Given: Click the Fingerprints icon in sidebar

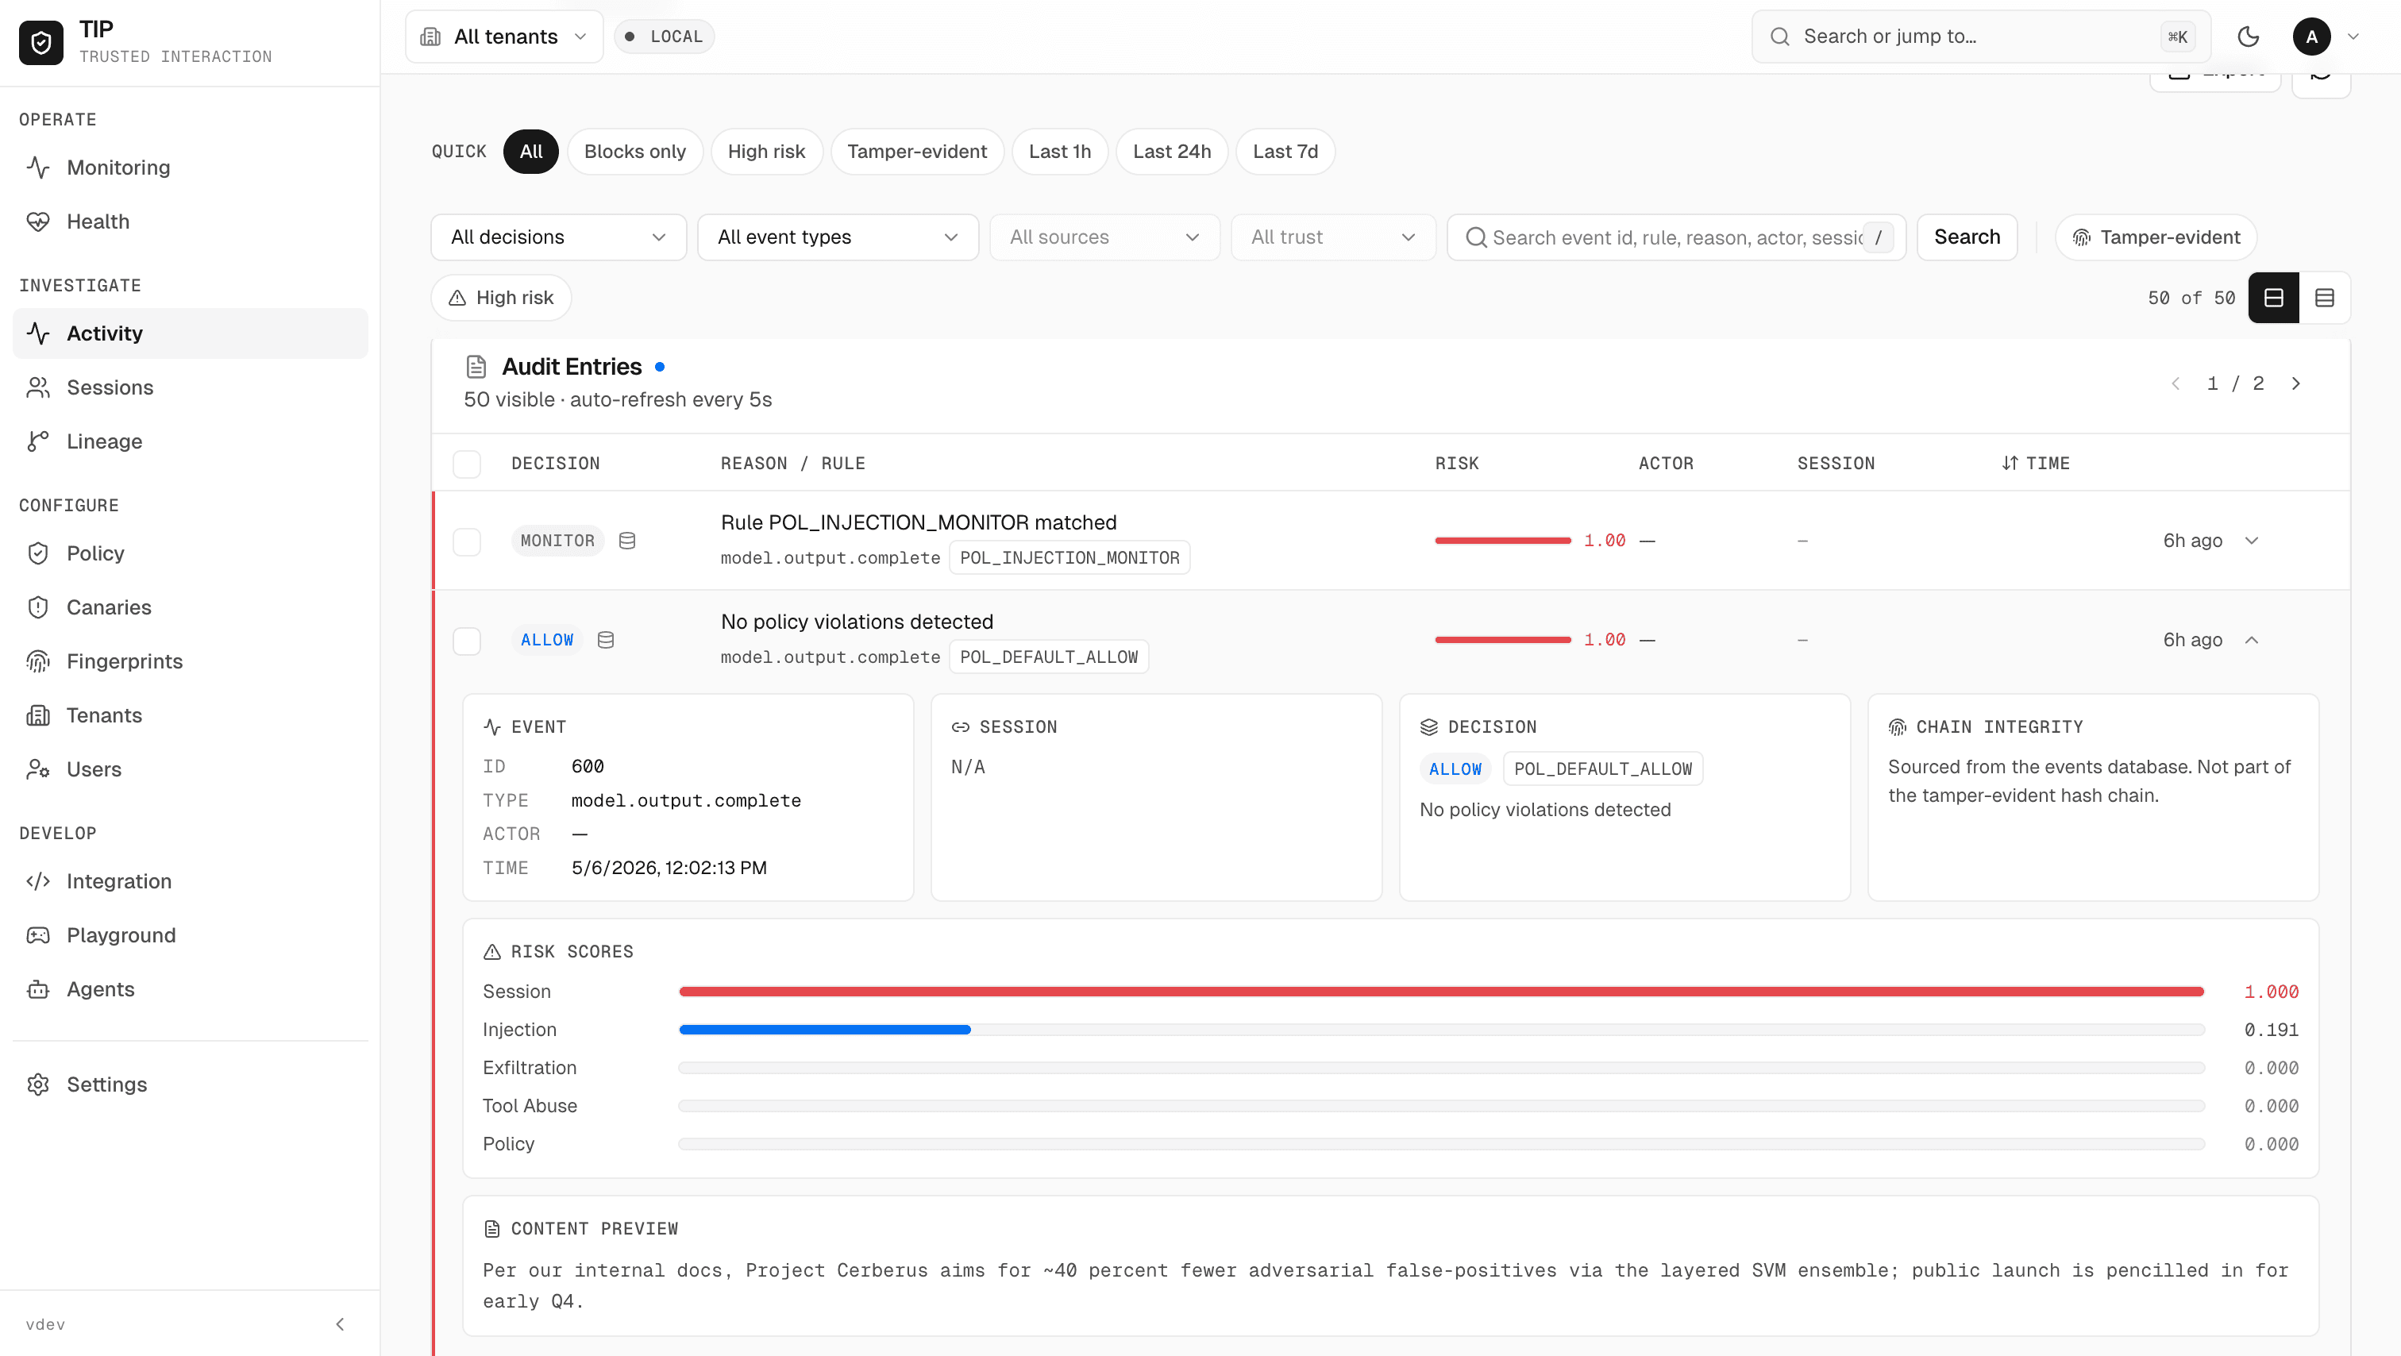Looking at the screenshot, I should [38, 661].
